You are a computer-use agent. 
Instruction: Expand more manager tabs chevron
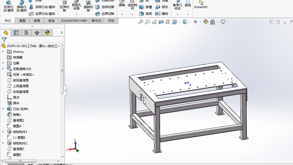[62, 33]
